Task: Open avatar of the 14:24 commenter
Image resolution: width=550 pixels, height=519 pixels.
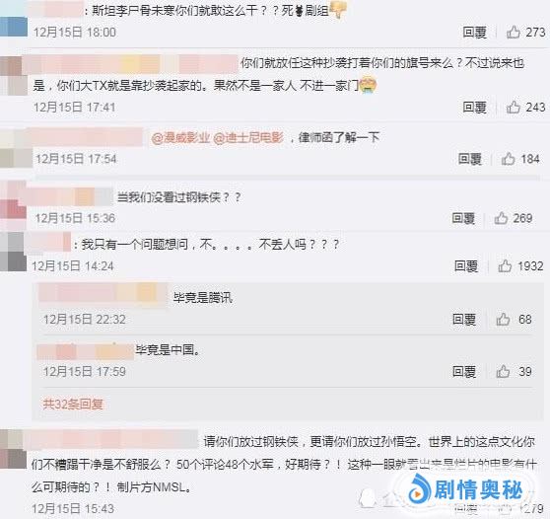Action: (13, 252)
